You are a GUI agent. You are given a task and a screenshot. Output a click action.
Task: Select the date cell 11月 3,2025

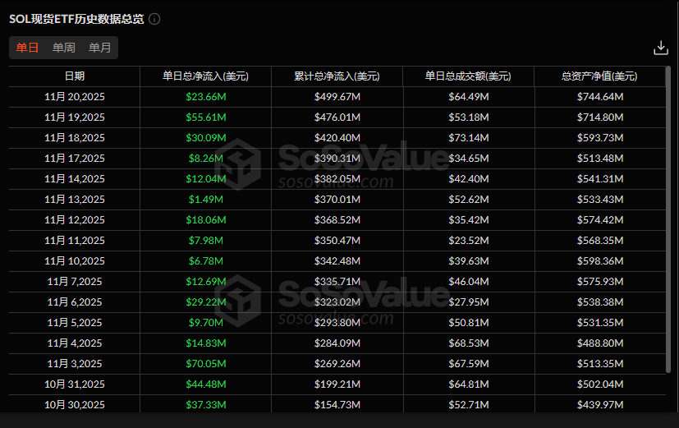pos(75,364)
